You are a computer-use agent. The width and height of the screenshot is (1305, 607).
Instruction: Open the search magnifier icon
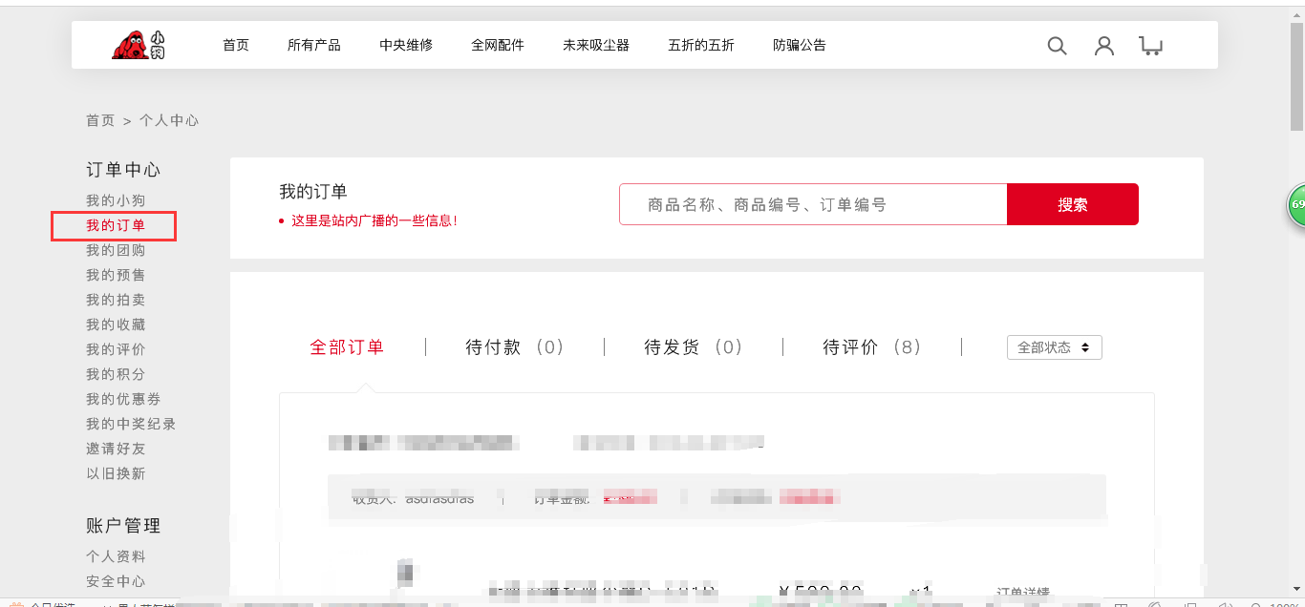pos(1057,46)
